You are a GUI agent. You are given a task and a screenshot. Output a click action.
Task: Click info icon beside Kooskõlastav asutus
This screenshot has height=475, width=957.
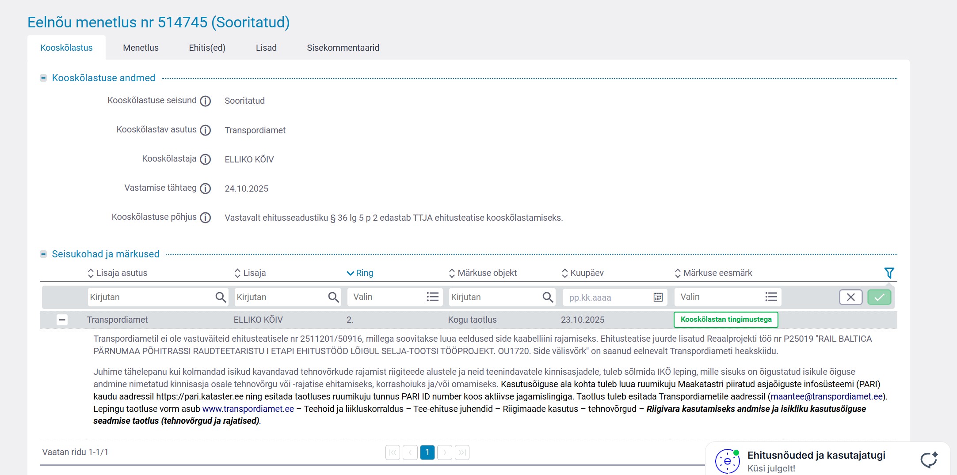pos(205,130)
